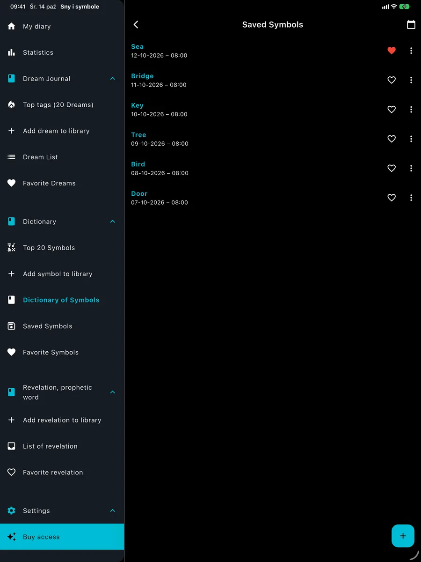
Task: Open Saved Symbols in the sidebar
Action: tap(62, 326)
